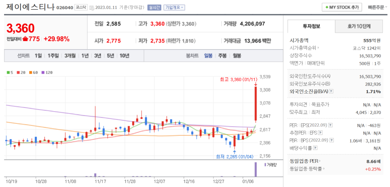Open help icon next to PER EPS(2022.09)

tap(330, 125)
